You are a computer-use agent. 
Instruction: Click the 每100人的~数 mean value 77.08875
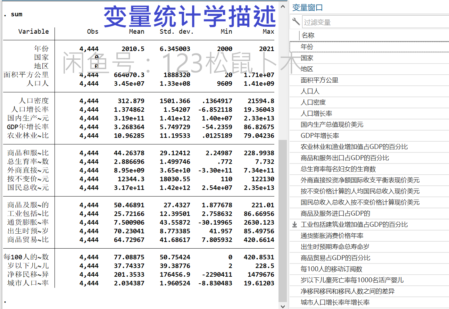coord(129,257)
